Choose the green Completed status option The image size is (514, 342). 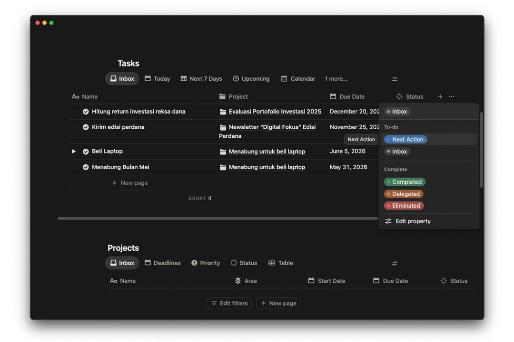405,182
